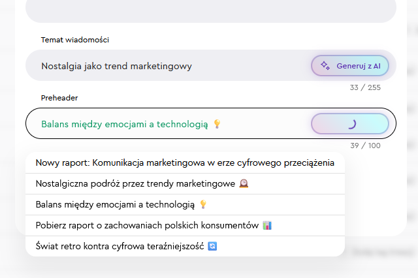Click the '39 / 100' character counter

pyautogui.click(x=365, y=146)
